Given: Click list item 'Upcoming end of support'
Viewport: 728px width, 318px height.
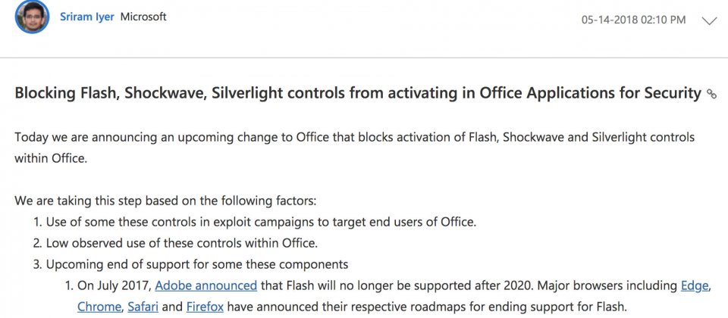Looking at the screenshot, I should coord(191,264).
